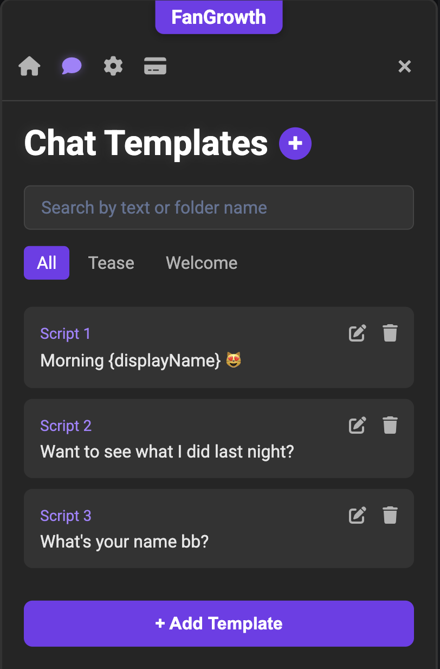
Task: Switch to the Welcome folder tab
Action: [202, 263]
